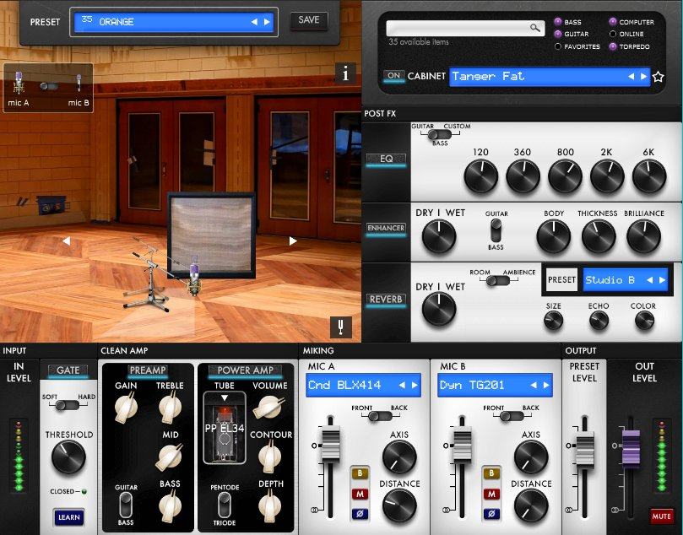Open the info panel with the i icon
Image resolution: width=683 pixels, height=535 pixels.
click(345, 73)
